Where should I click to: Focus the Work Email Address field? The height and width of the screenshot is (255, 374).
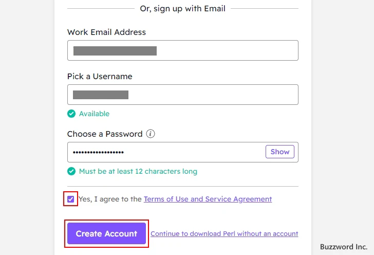click(x=183, y=50)
